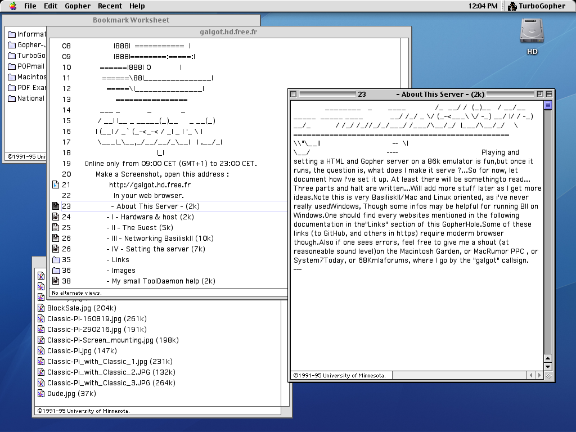
Task: Select line 19 Online only from 09:00 CET
Action: pyautogui.click(x=170, y=164)
